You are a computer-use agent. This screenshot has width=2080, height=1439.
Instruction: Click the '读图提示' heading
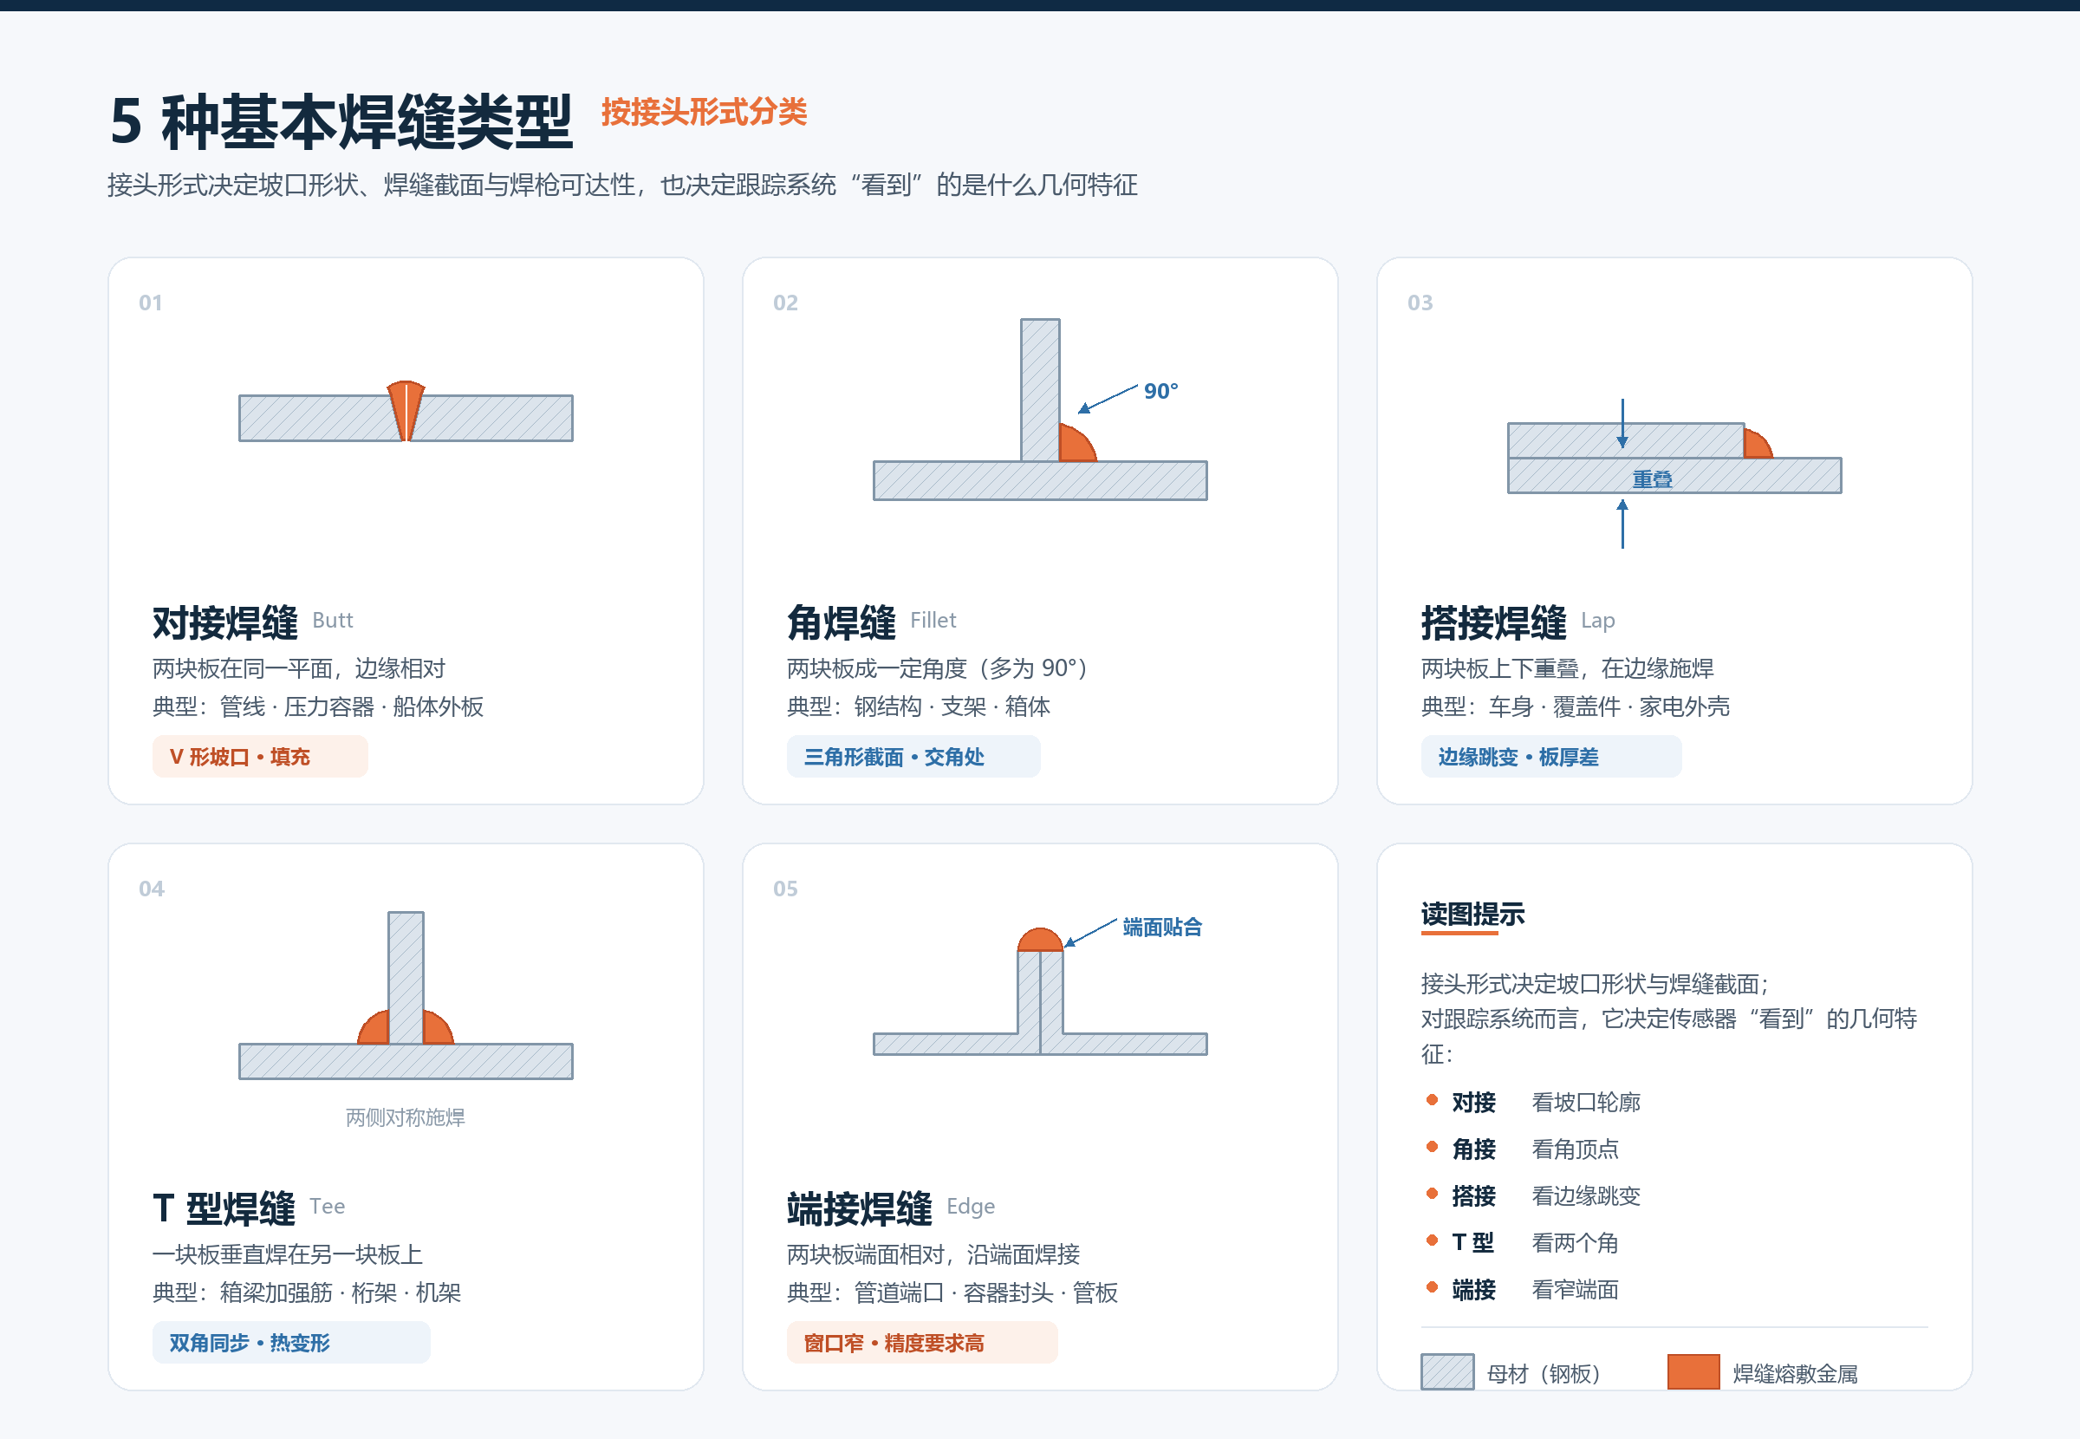coord(1472,915)
